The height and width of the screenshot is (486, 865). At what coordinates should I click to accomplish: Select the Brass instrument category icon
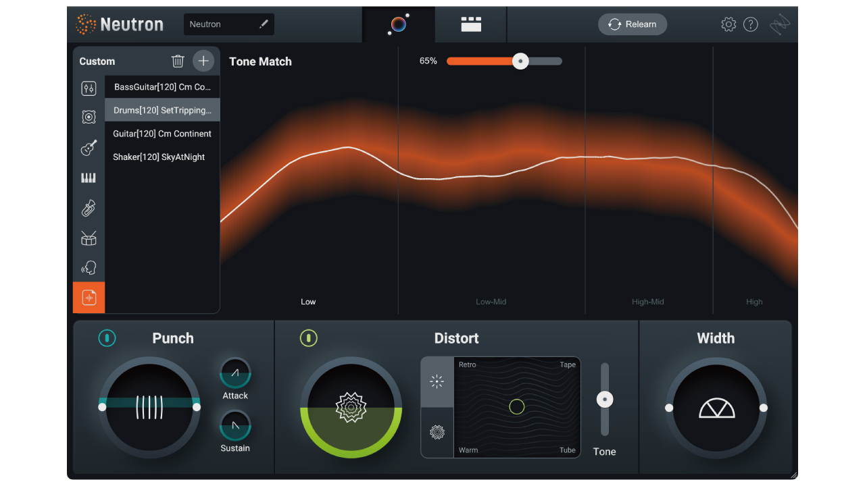[89, 208]
